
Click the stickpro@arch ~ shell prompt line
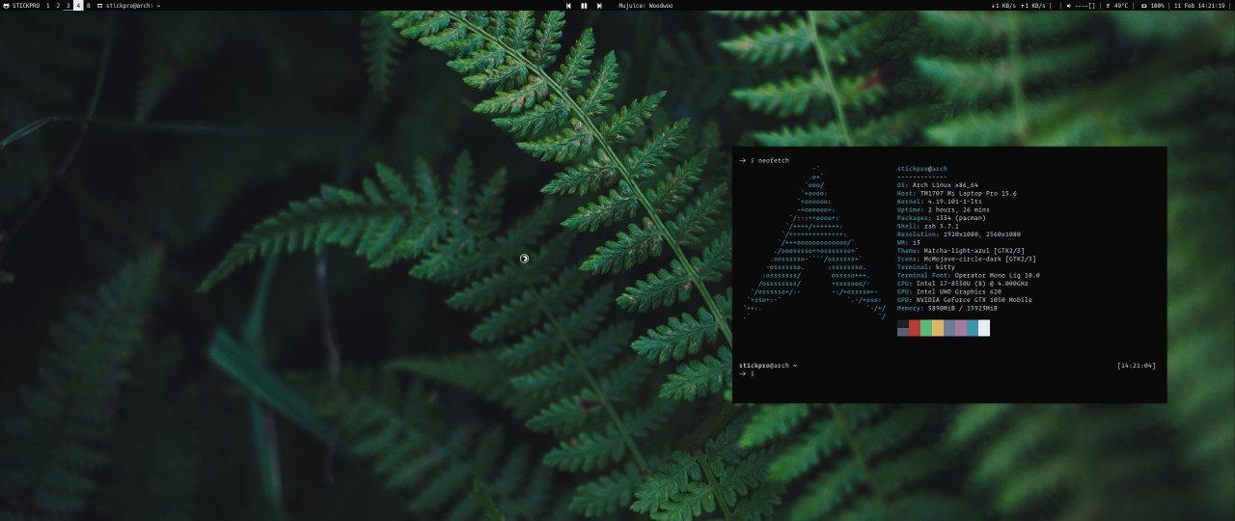point(768,366)
